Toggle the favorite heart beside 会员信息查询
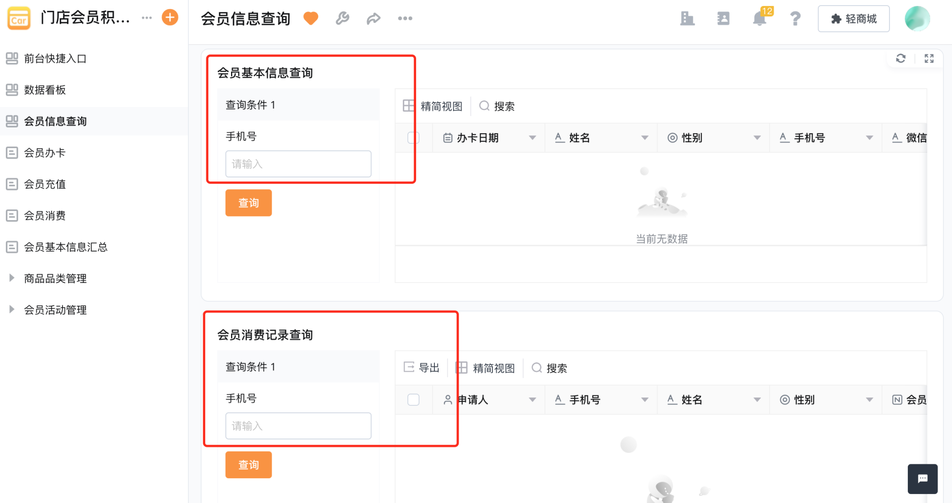The image size is (952, 503). (x=310, y=18)
